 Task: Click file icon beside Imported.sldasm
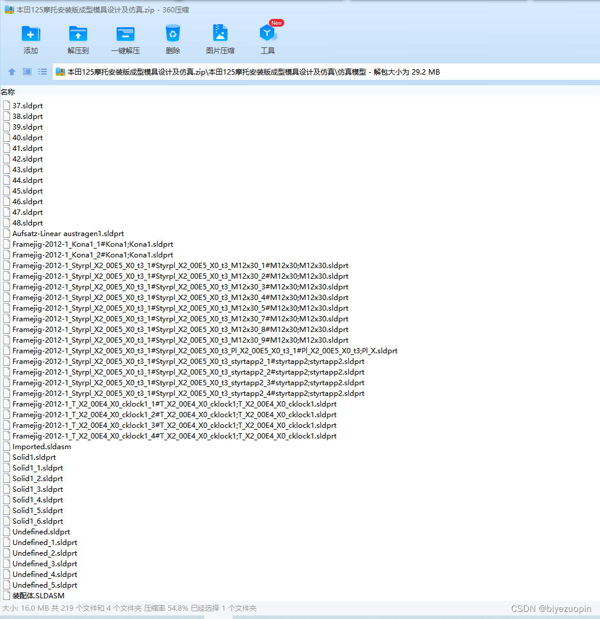click(7, 446)
